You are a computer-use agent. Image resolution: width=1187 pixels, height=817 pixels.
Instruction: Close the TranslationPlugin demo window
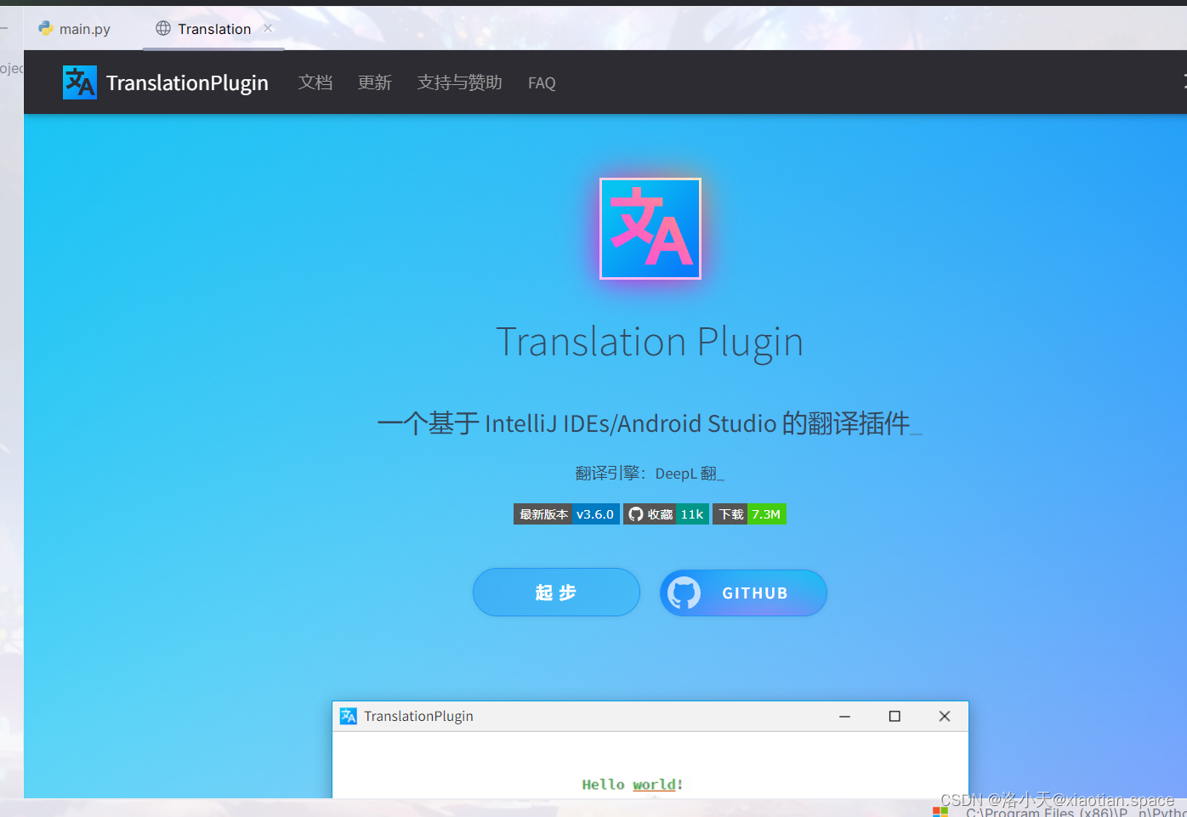[944, 716]
